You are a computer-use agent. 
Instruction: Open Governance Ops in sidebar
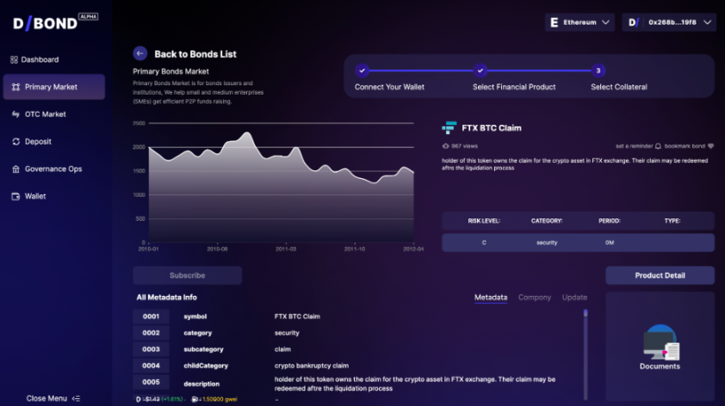pyautogui.click(x=46, y=169)
